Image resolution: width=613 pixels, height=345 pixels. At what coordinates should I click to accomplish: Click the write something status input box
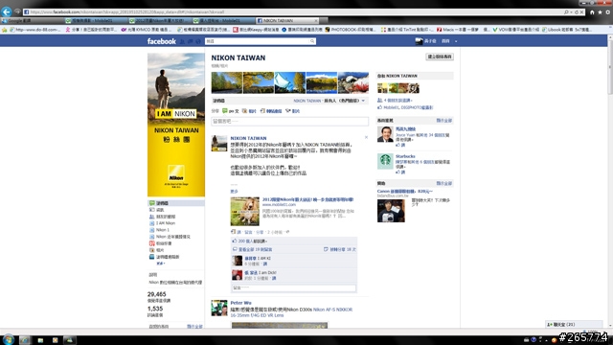click(289, 122)
